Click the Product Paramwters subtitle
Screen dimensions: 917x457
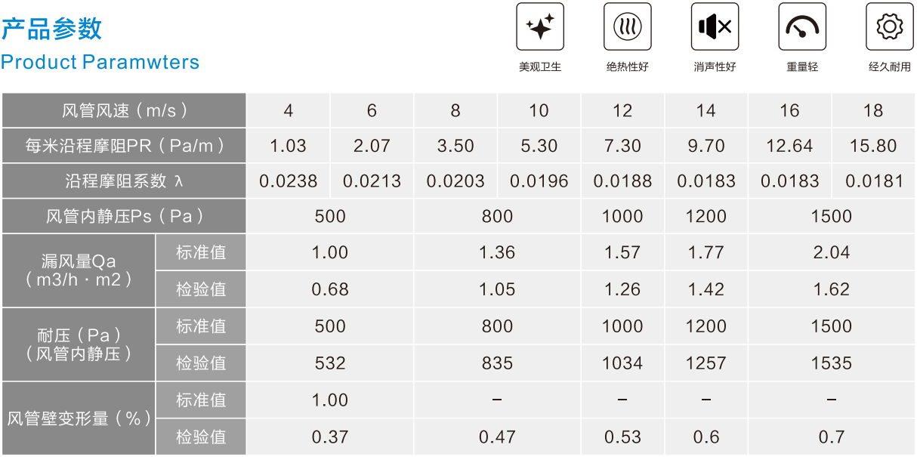click(100, 62)
